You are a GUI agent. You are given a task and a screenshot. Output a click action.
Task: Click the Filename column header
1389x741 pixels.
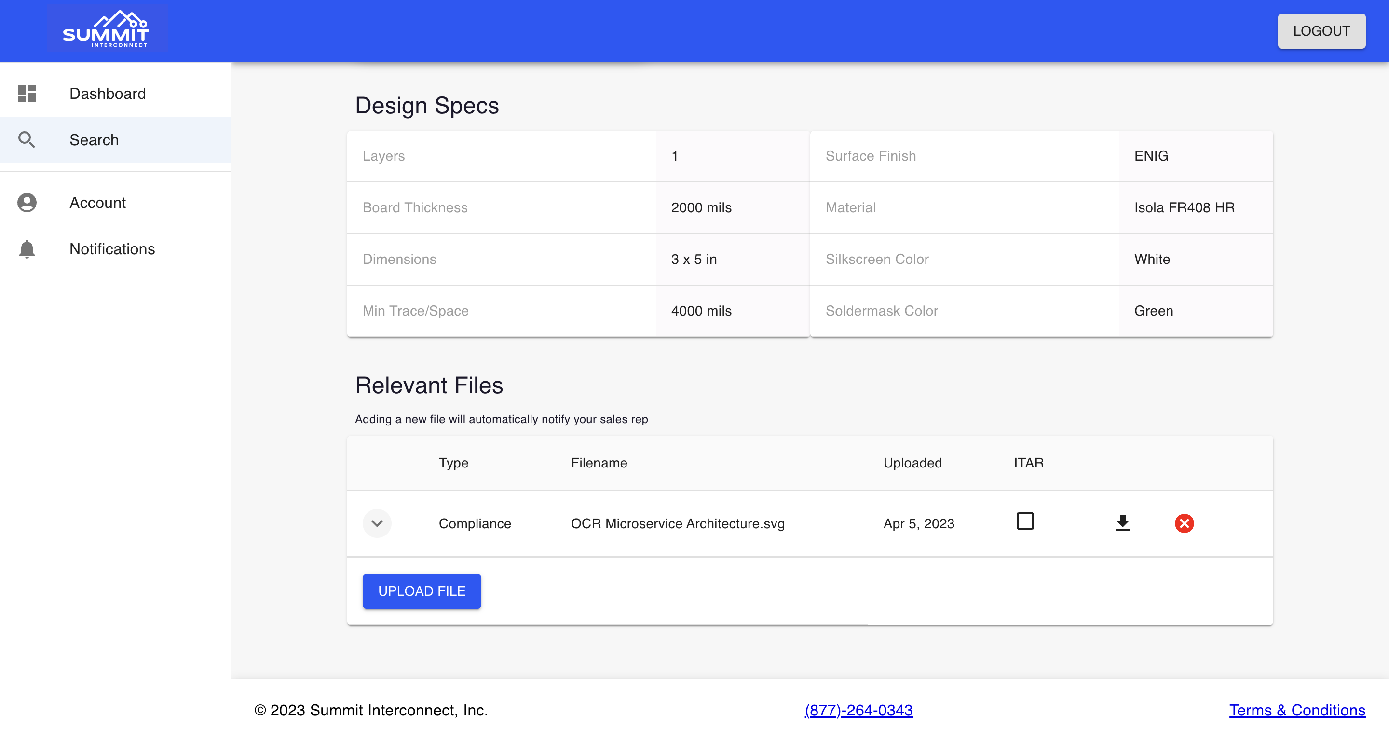pos(599,463)
